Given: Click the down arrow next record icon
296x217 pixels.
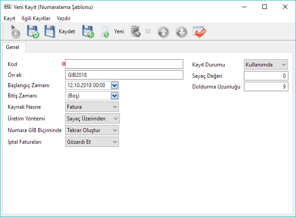Looking at the screenshot, I should (x=181, y=32).
